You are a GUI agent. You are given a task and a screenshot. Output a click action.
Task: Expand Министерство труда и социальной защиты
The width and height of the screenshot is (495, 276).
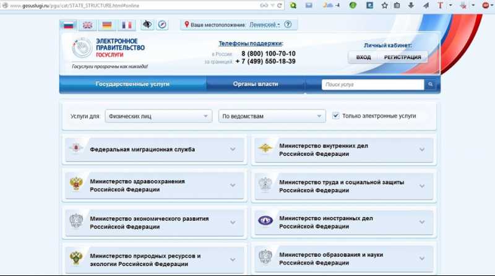[x=422, y=186]
